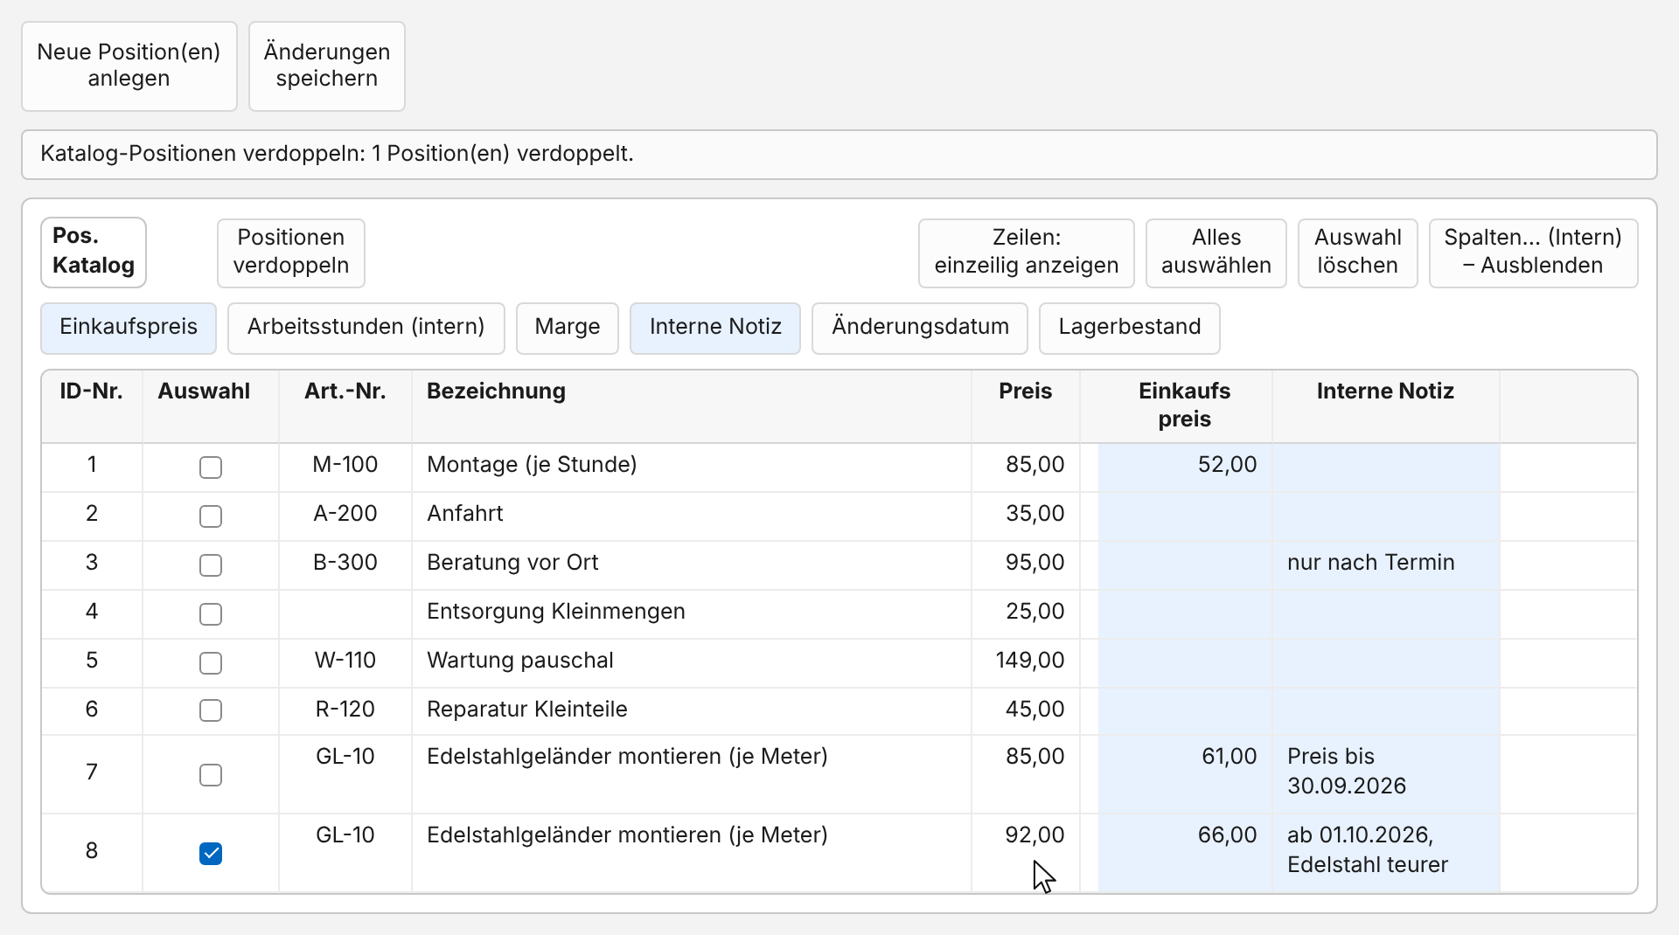The height and width of the screenshot is (935, 1679).
Task: Select Reparatur Kleinteile checkbox
Action: pos(211,710)
